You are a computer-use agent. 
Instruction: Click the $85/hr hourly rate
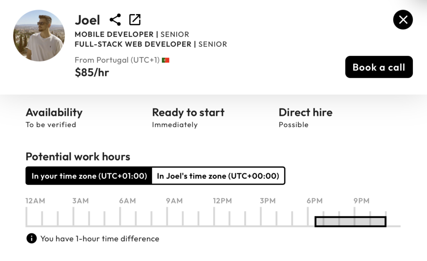[92, 73]
